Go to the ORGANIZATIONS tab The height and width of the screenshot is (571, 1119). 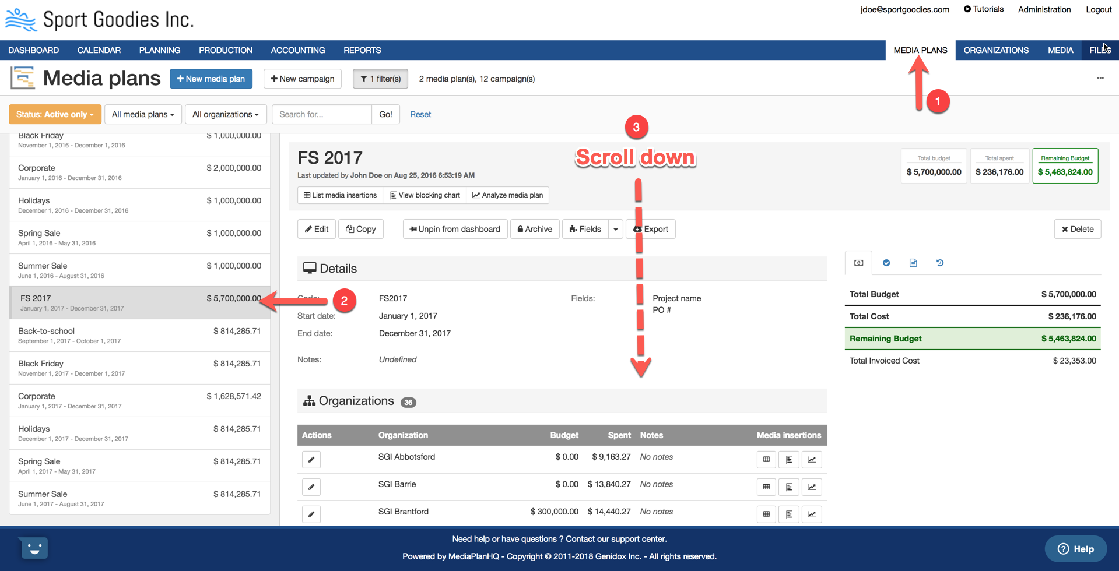click(x=996, y=50)
